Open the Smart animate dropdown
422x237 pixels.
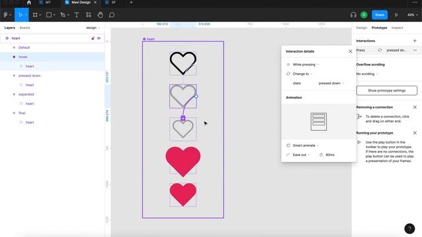(x=306, y=145)
